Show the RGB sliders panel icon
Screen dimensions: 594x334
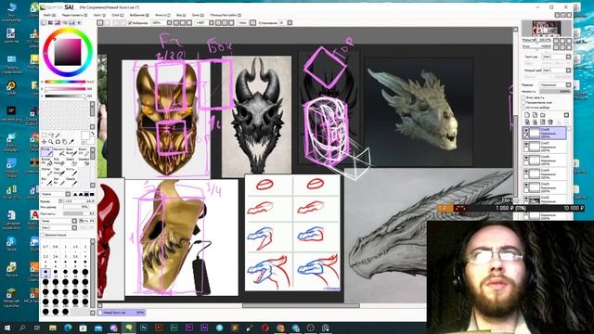(x=49, y=22)
